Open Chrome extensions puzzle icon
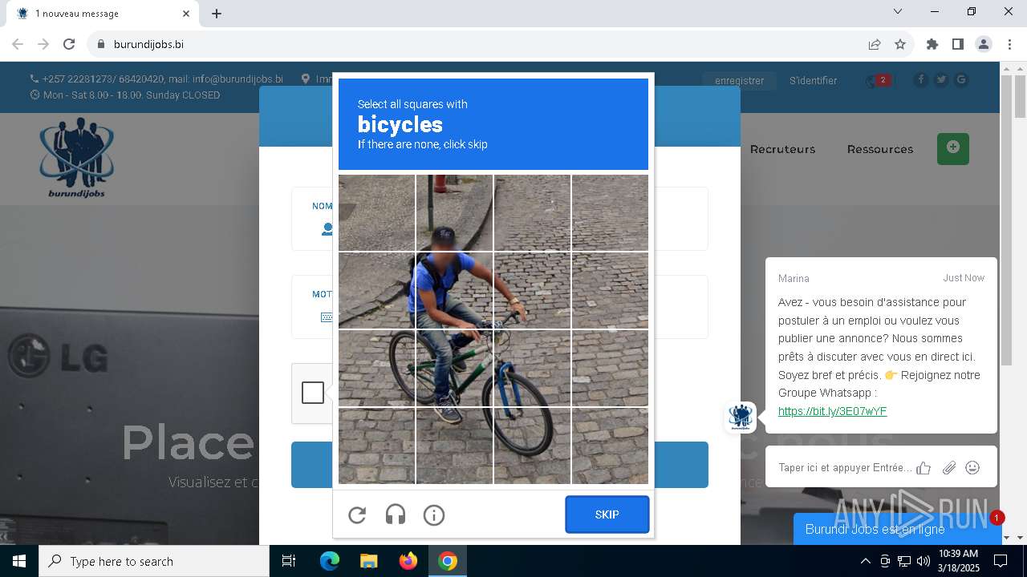 tap(932, 44)
